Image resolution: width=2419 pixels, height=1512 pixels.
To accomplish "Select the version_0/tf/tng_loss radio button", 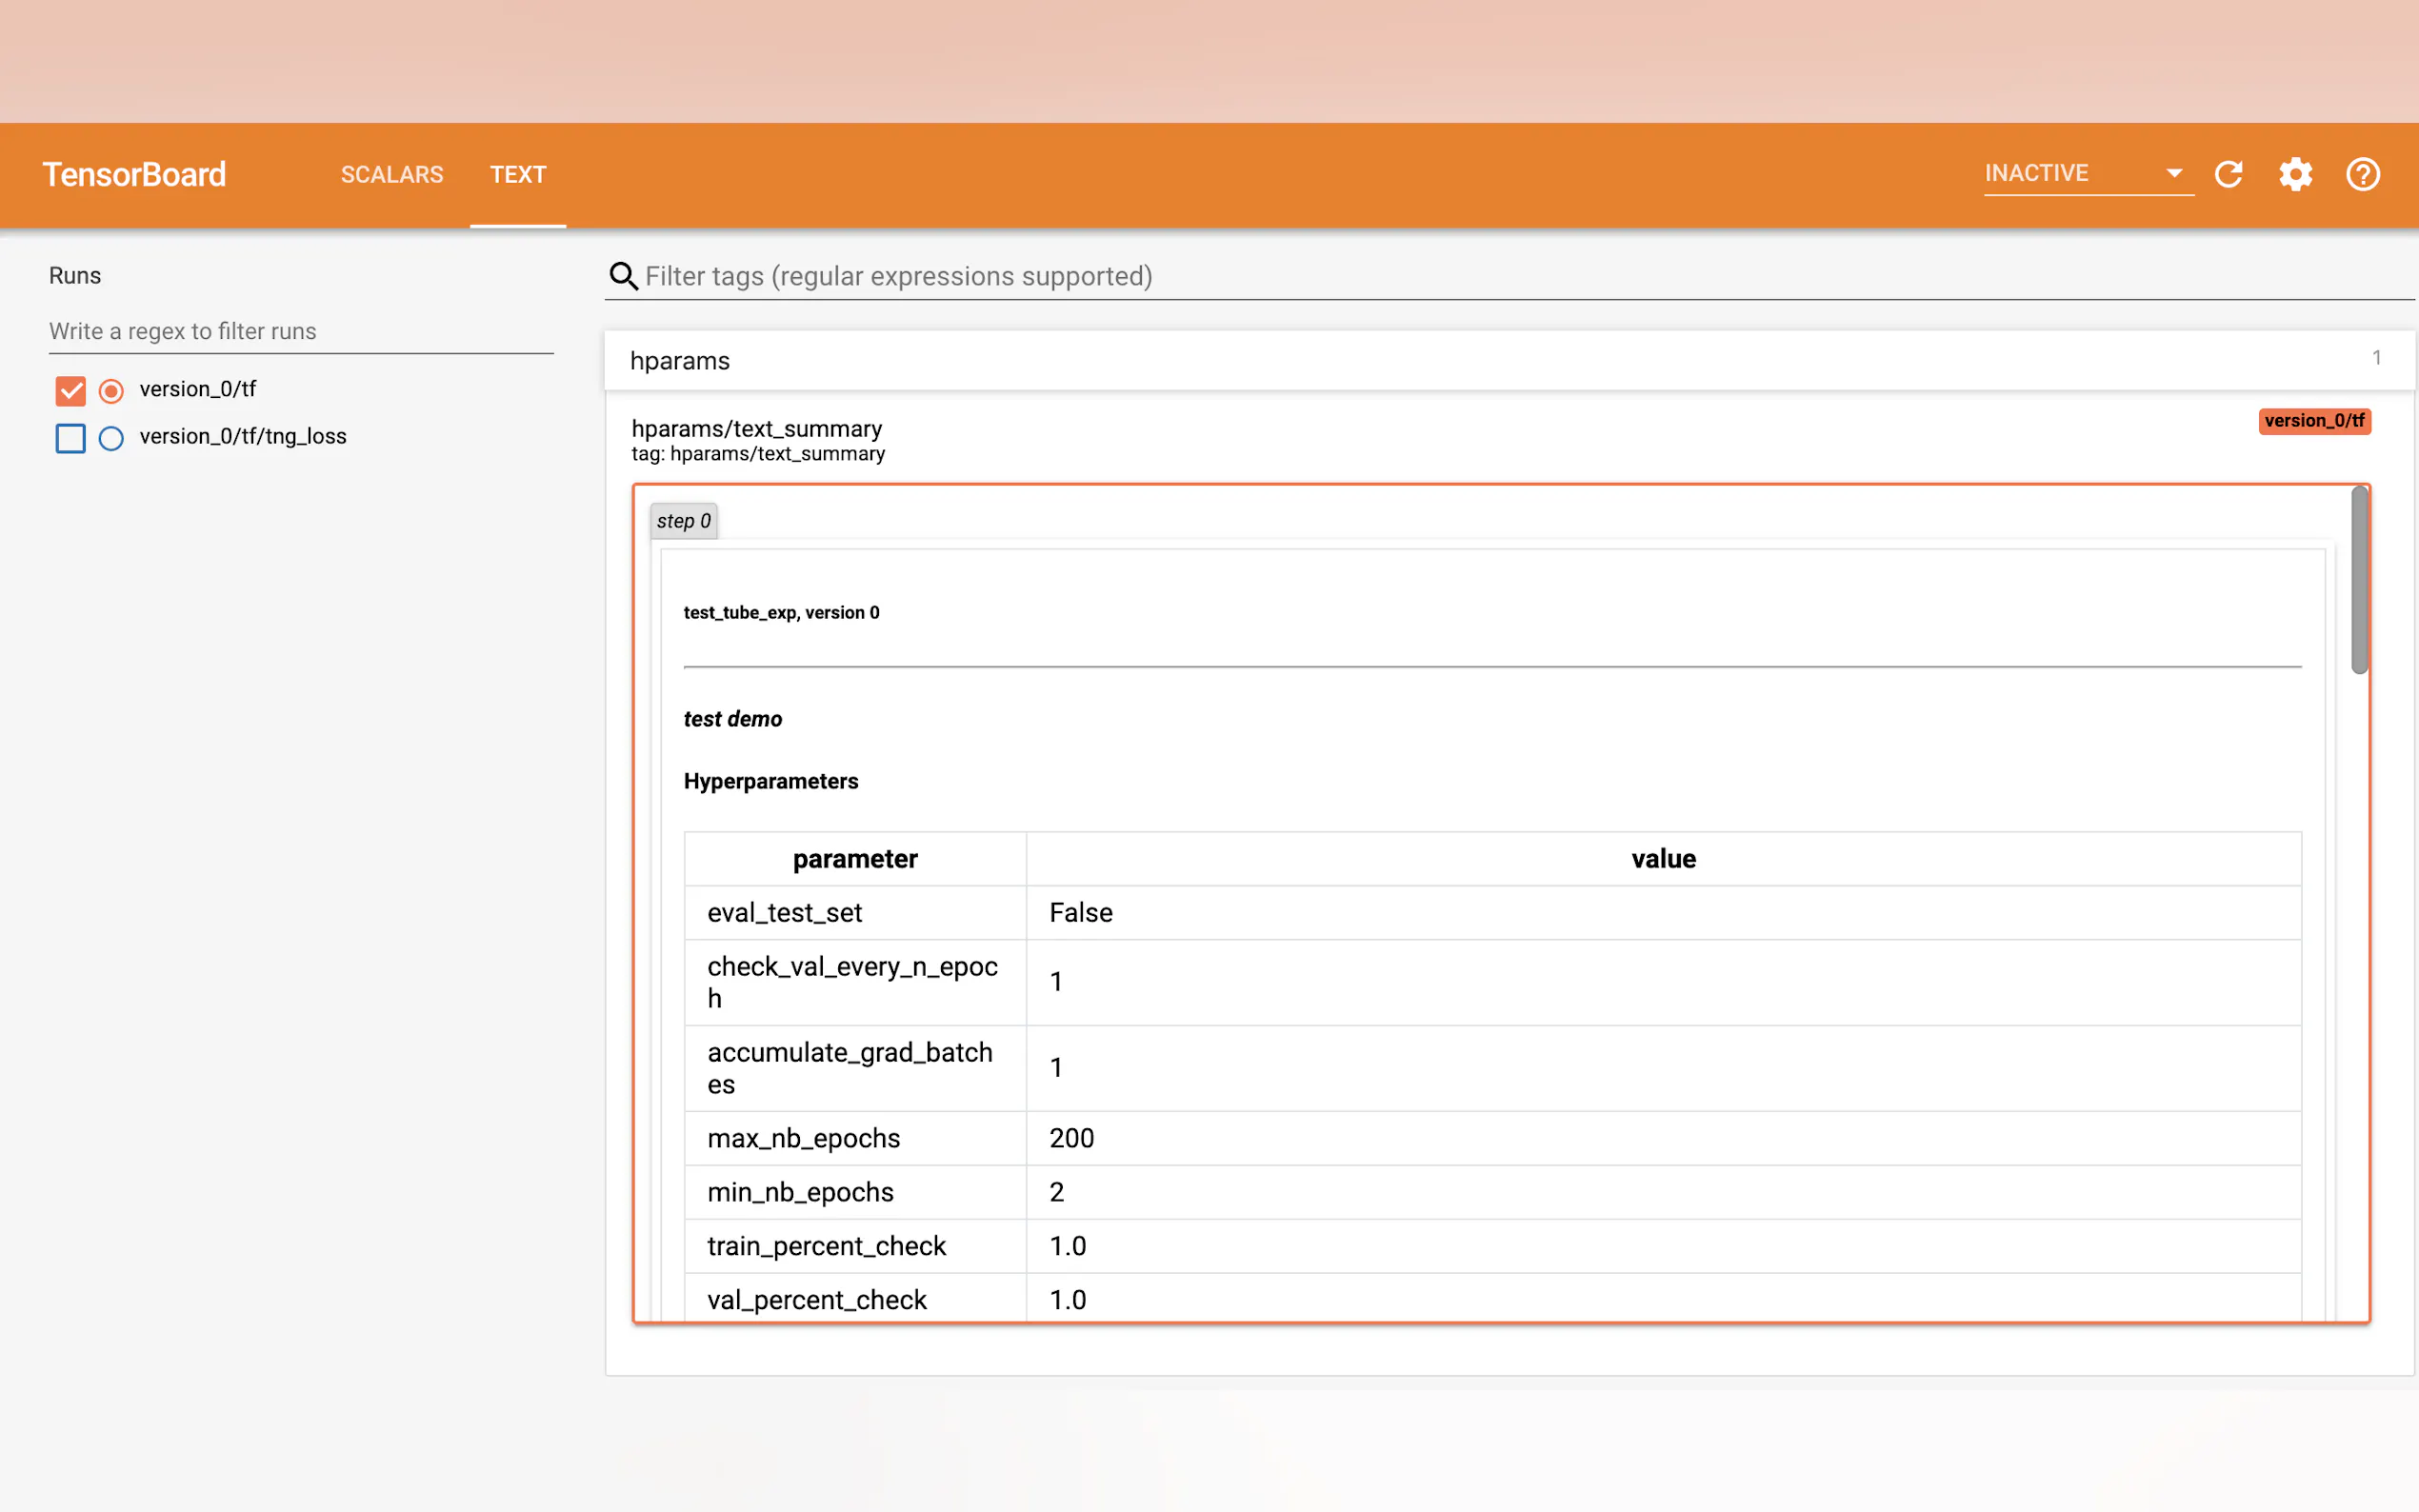I will click(111, 438).
